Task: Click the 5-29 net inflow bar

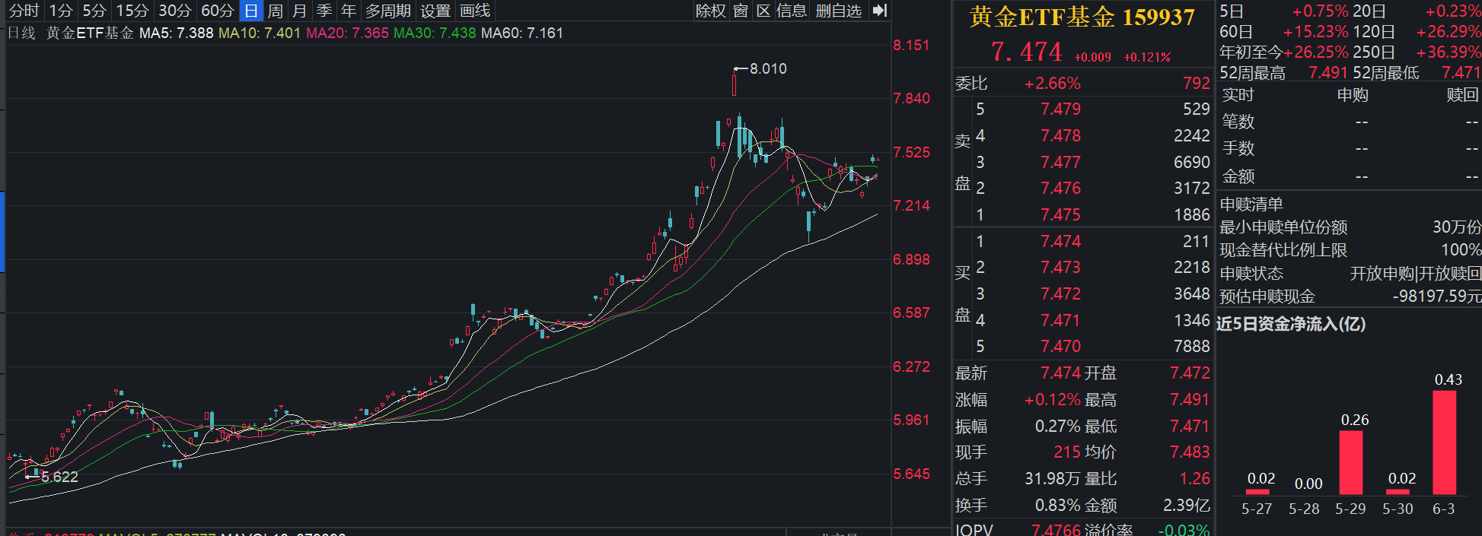Action: click(1350, 463)
